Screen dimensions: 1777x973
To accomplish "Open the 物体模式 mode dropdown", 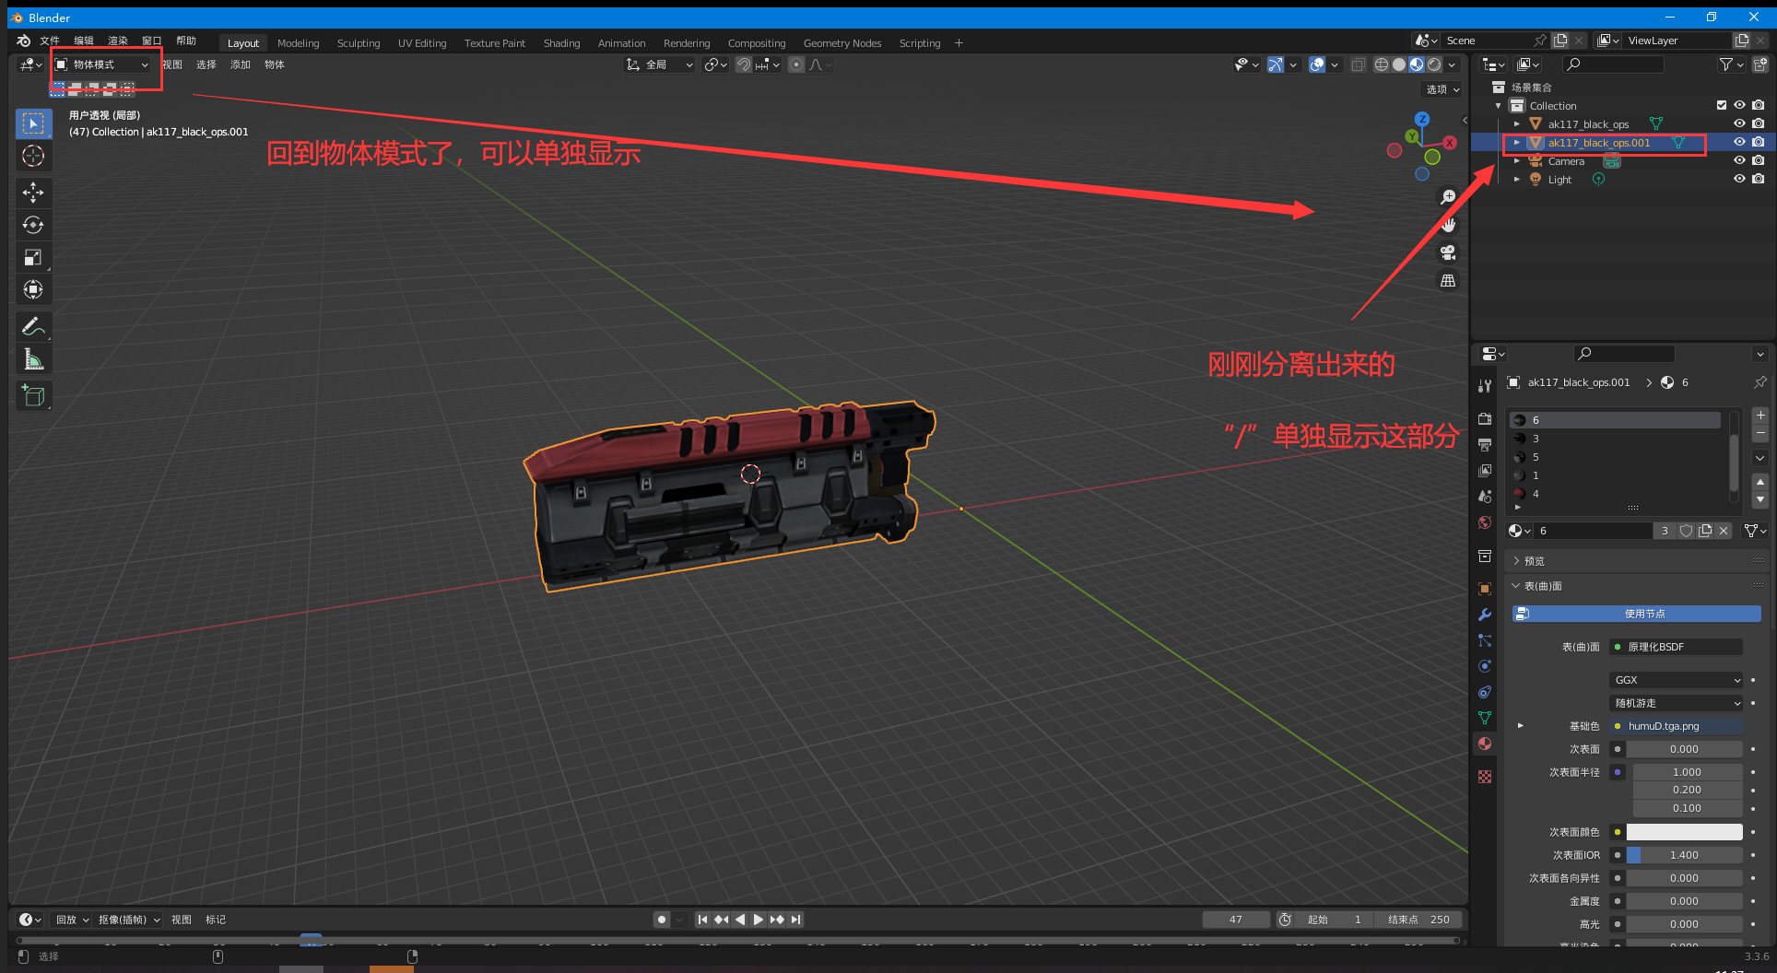I will tap(101, 64).
